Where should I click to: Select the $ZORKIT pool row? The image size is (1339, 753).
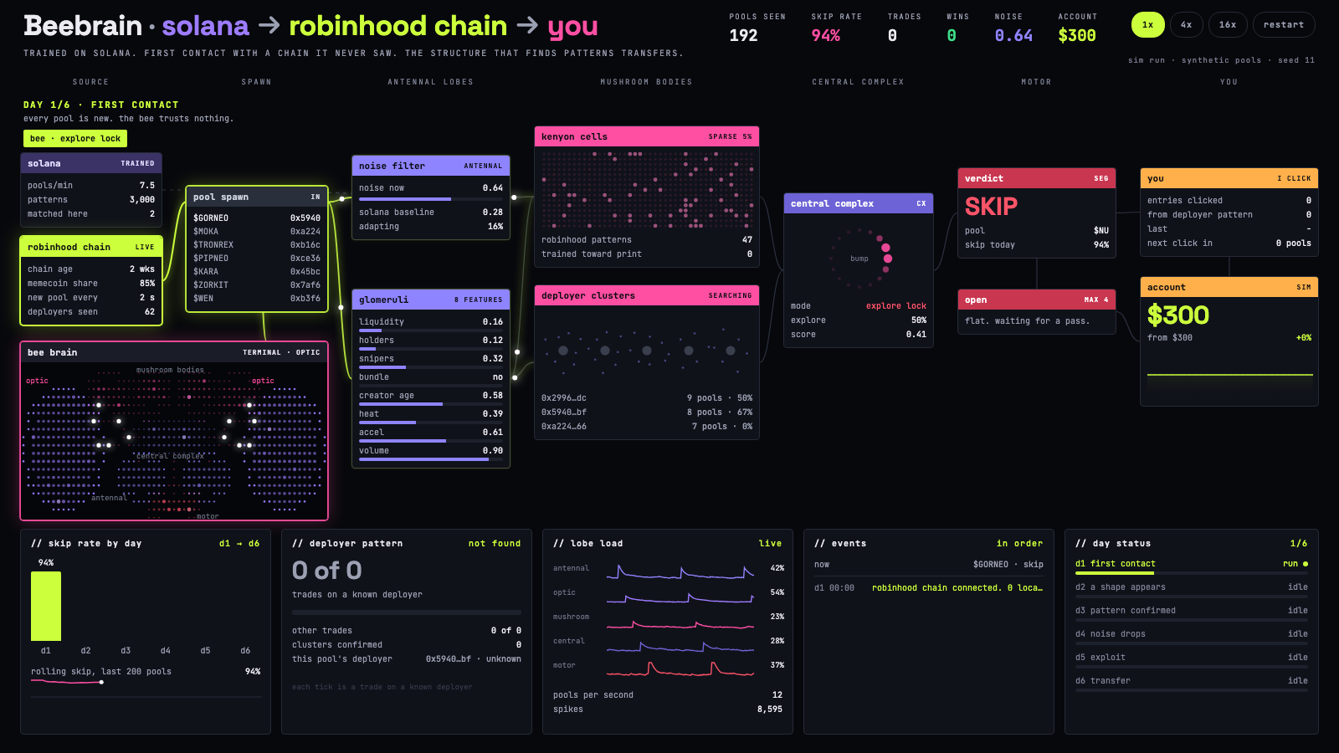[x=257, y=284]
